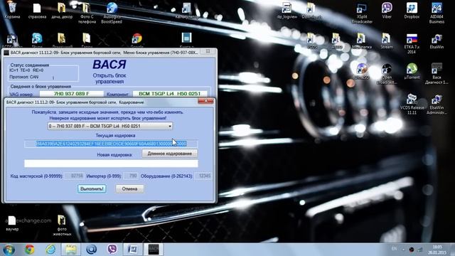Screen dimensions: 455x256
Task: Open the дача, декор folder
Action: [62, 11]
